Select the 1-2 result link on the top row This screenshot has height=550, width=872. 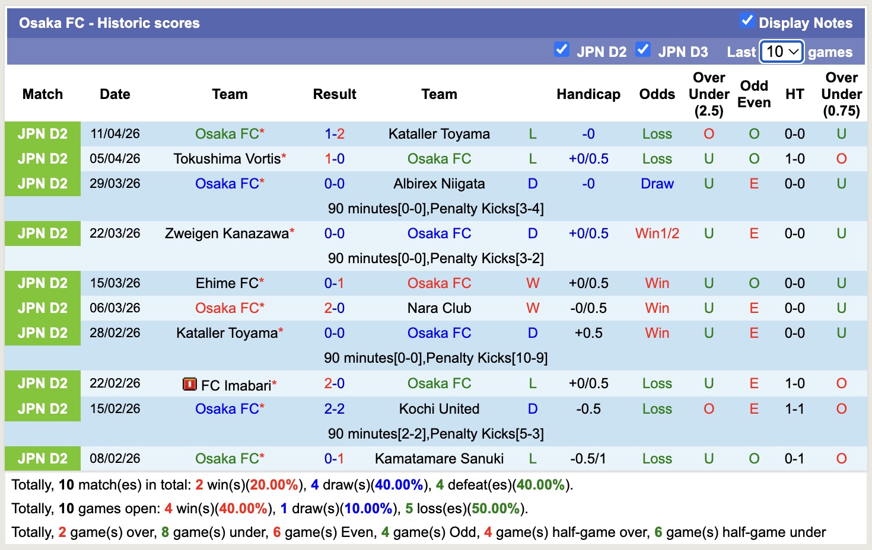click(x=335, y=133)
